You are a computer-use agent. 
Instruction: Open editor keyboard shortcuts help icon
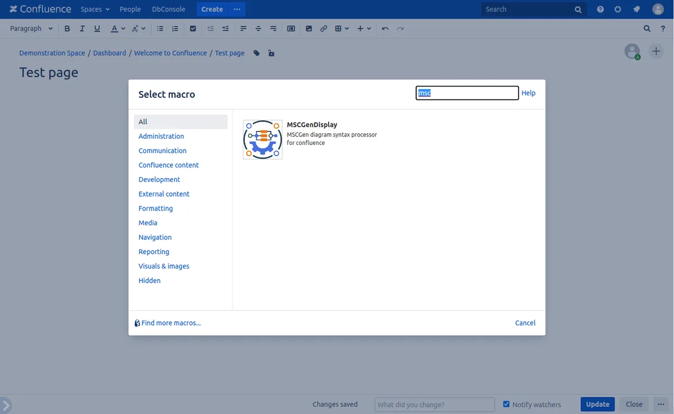point(663,29)
